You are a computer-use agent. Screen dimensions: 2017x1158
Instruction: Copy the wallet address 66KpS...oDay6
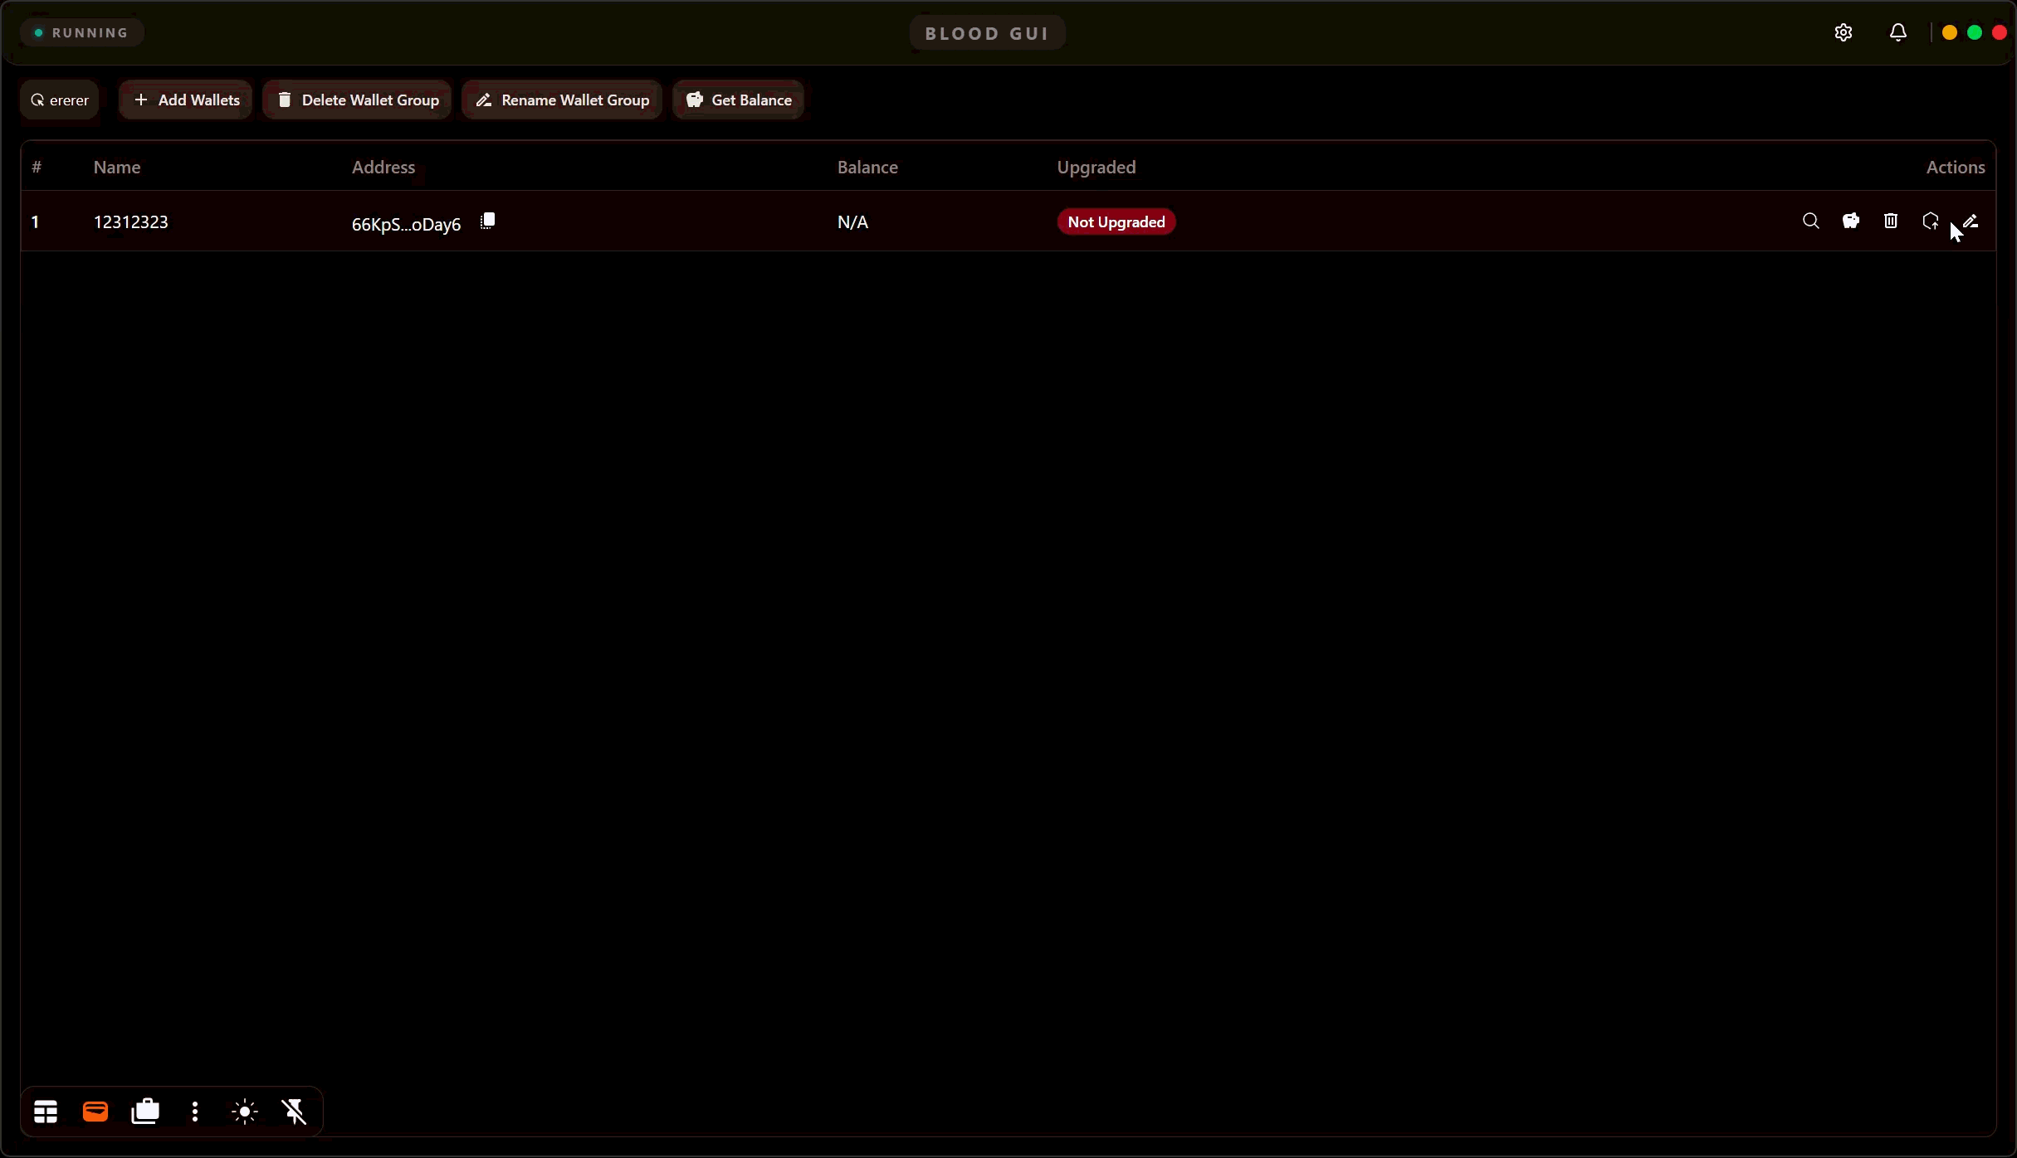[488, 221]
